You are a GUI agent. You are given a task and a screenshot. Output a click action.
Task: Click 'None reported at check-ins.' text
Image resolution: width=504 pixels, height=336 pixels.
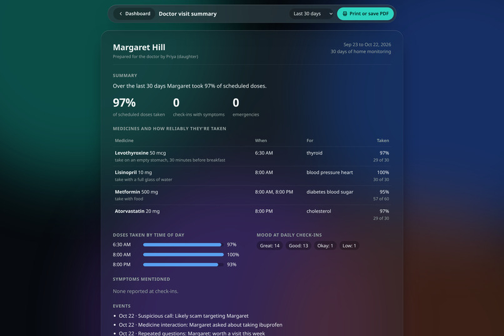coord(146,292)
